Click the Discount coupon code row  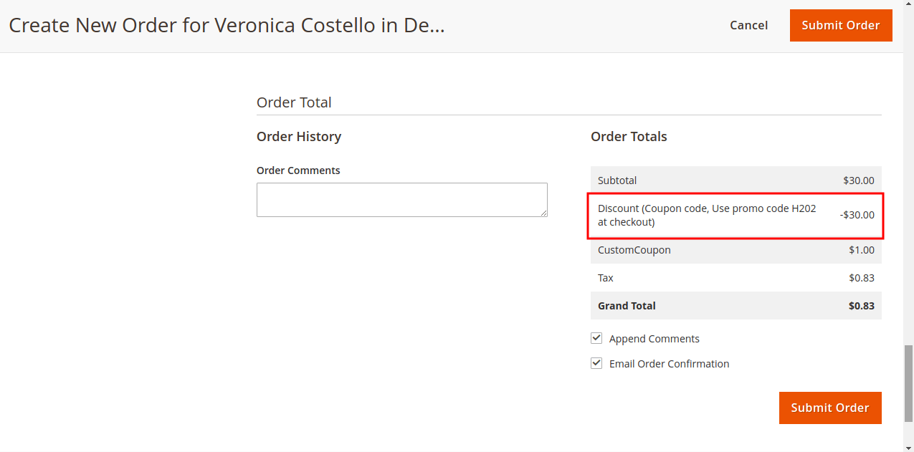click(736, 216)
